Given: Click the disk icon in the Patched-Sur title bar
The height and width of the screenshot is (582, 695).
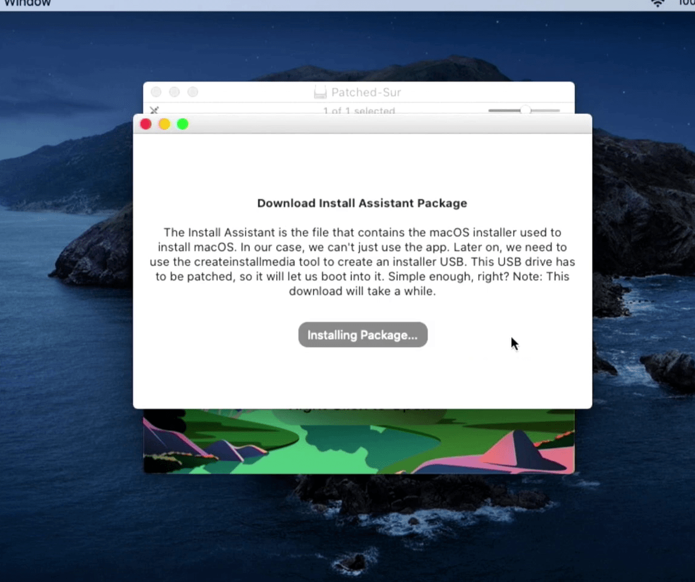Looking at the screenshot, I should click(x=320, y=92).
